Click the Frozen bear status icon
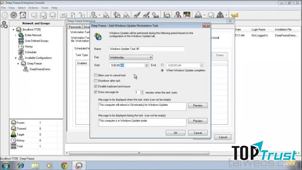 (x=14, y=122)
